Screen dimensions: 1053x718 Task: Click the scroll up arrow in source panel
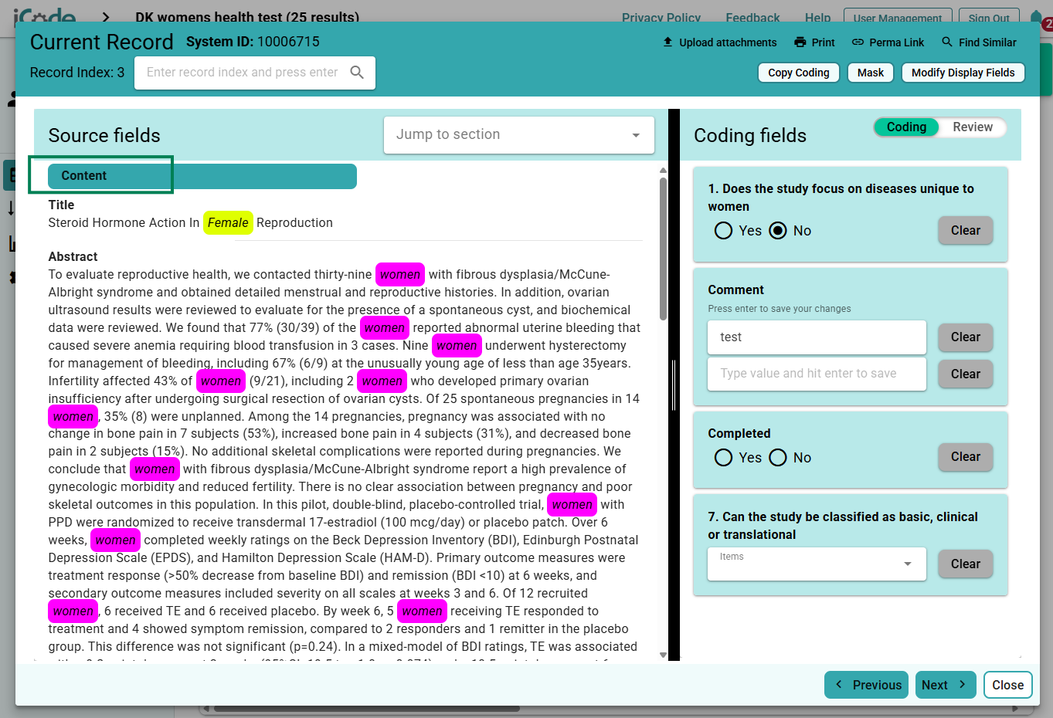[x=663, y=170]
